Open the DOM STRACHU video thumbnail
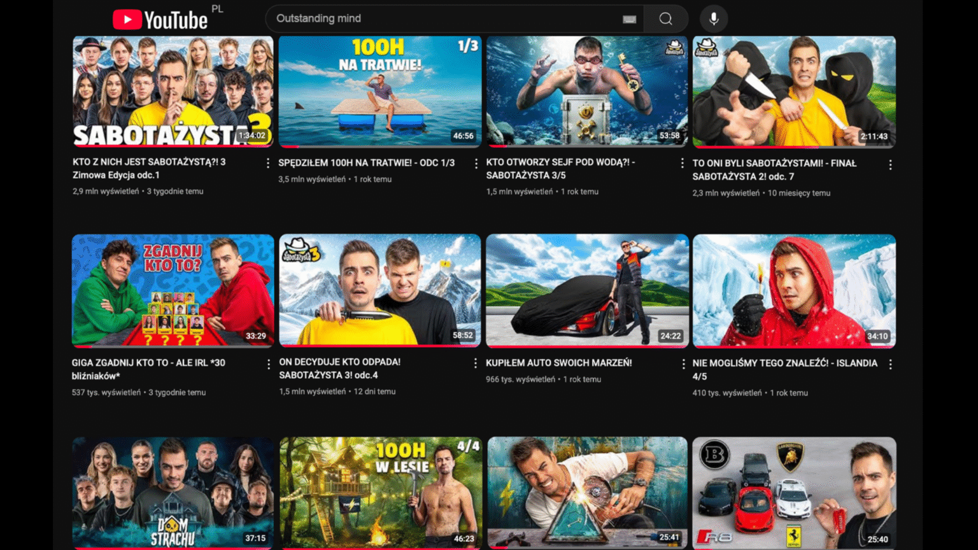Viewport: 978px width, 550px height. pyautogui.click(x=173, y=492)
